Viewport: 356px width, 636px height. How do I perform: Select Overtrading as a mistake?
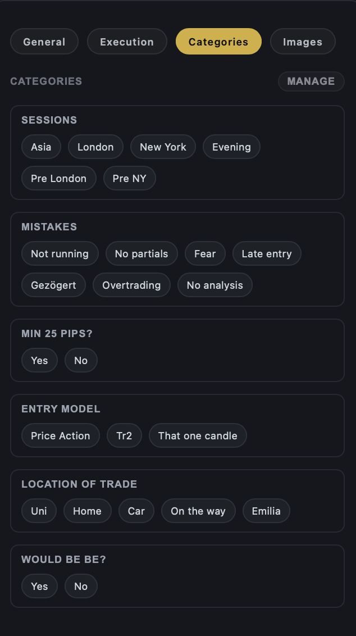(x=131, y=285)
